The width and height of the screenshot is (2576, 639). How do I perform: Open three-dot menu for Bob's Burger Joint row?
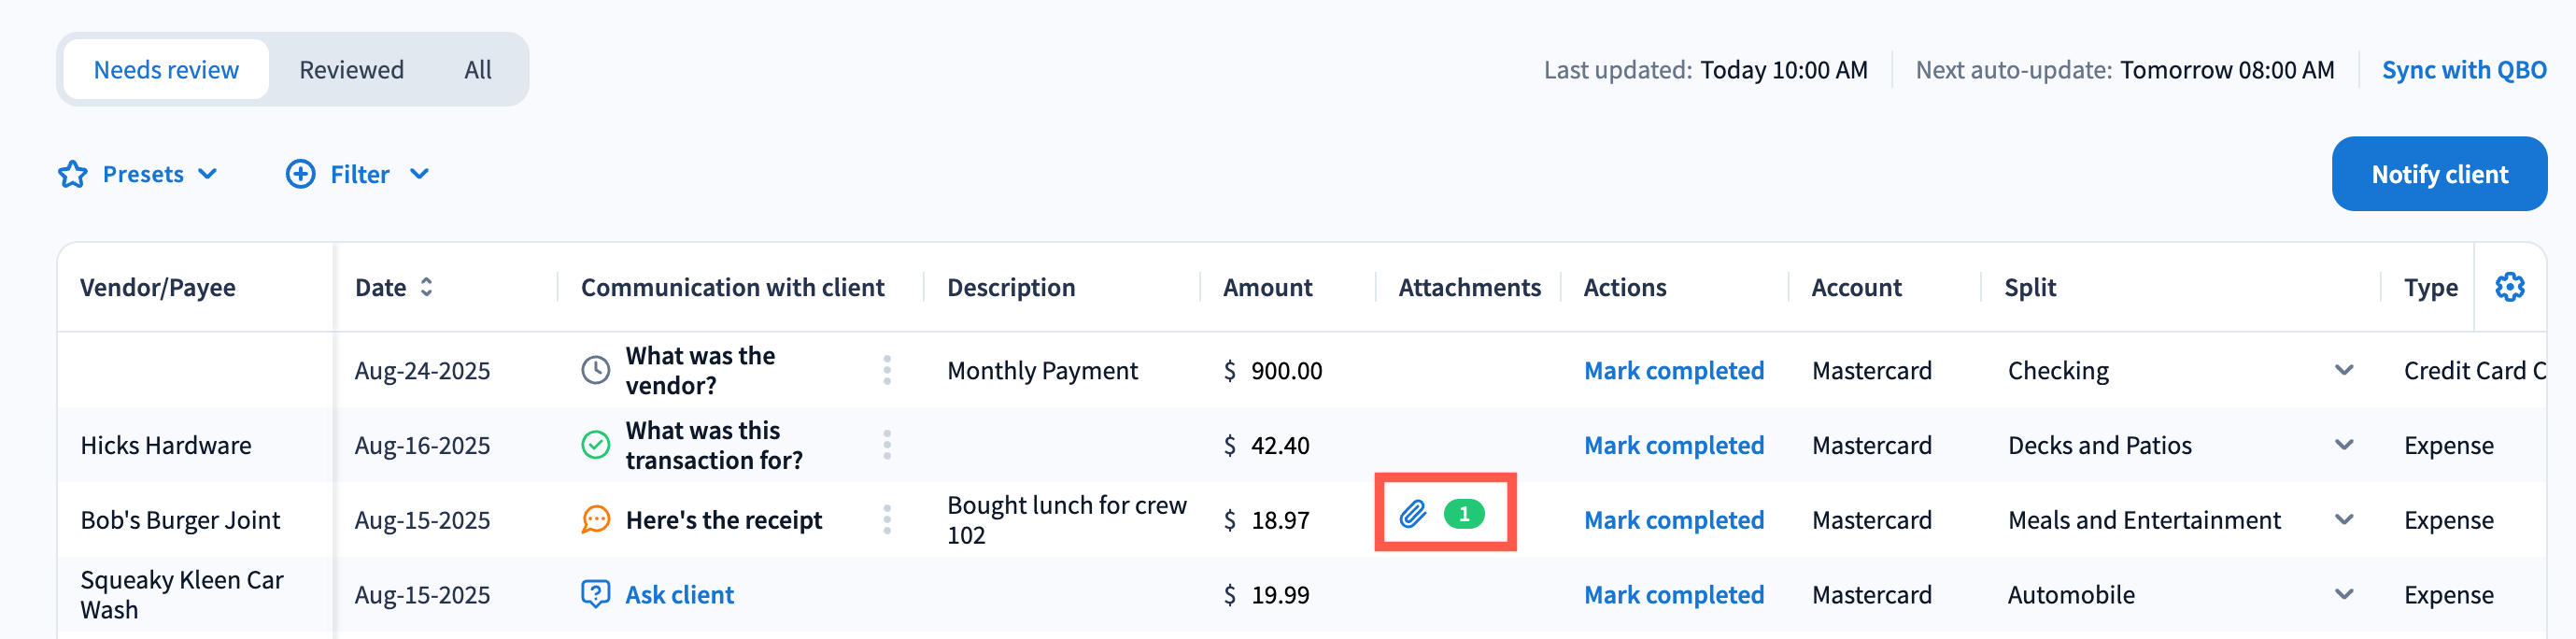[x=887, y=520]
